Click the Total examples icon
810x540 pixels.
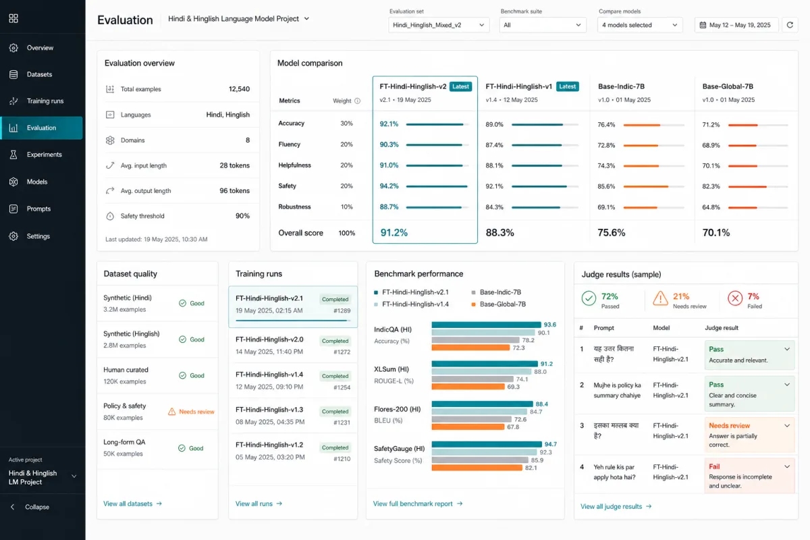tap(110, 89)
